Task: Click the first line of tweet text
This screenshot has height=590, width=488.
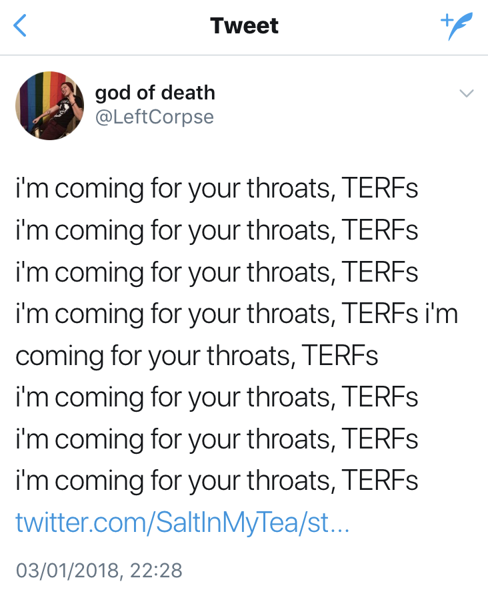Action: coord(217,189)
